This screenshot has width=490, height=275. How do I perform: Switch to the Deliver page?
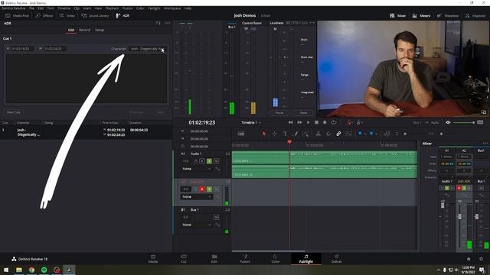[337, 258]
